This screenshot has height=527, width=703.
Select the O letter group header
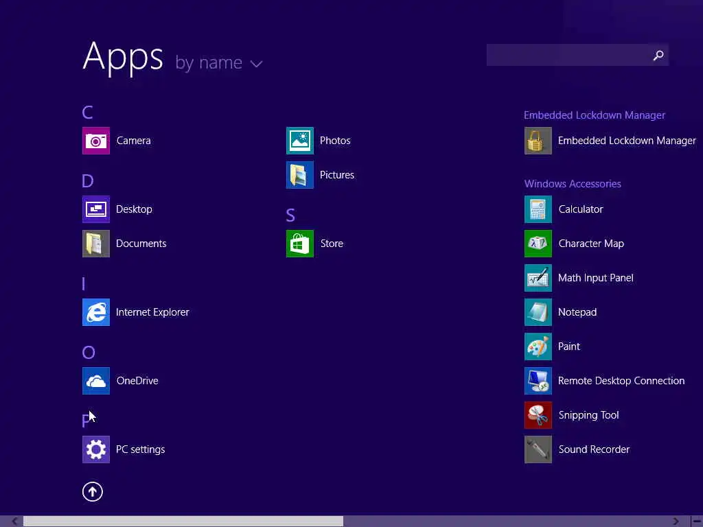point(89,353)
